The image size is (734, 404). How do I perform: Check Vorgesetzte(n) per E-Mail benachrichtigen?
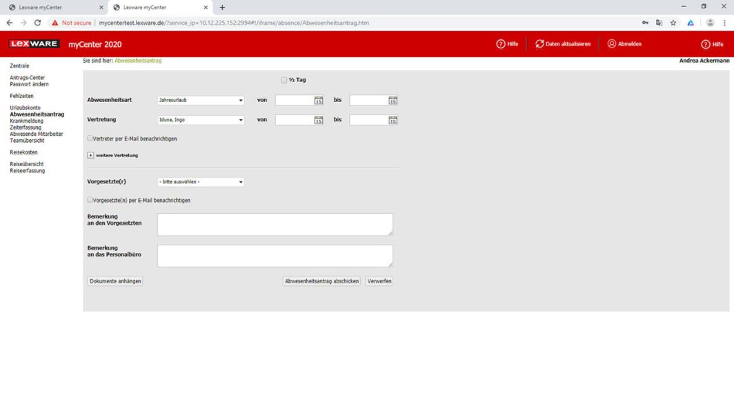tap(90, 200)
